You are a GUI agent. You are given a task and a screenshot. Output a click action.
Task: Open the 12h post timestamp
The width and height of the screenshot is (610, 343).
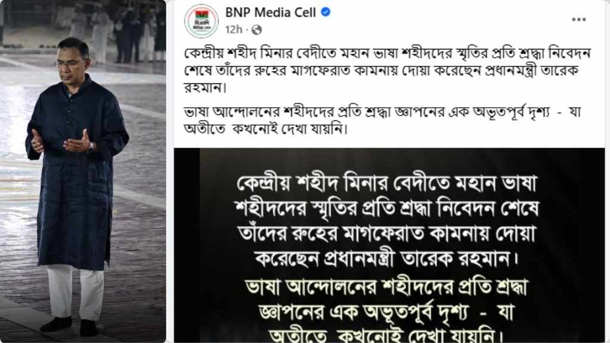tap(234, 30)
